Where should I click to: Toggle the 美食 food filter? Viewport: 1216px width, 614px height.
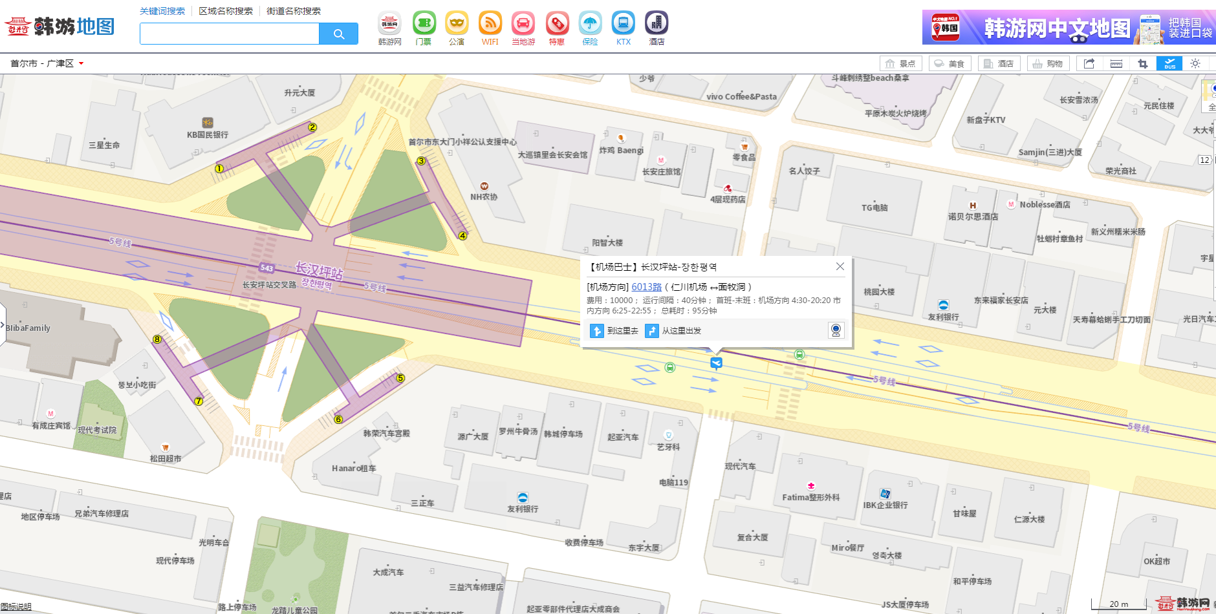949,63
